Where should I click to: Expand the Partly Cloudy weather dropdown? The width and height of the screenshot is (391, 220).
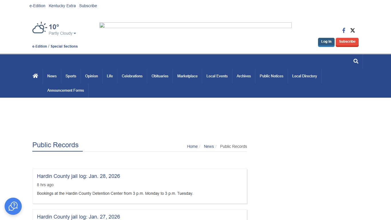(x=62, y=34)
